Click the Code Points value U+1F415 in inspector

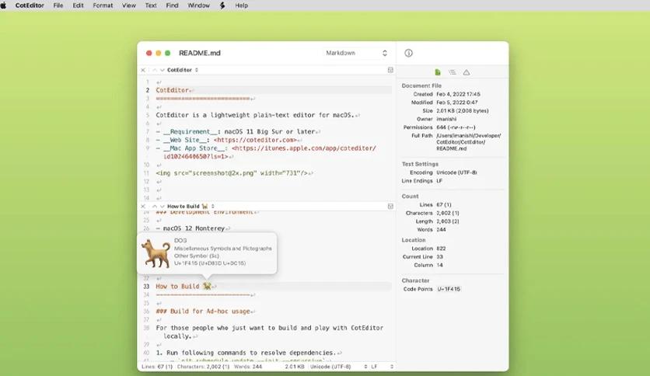click(x=449, y=289)
